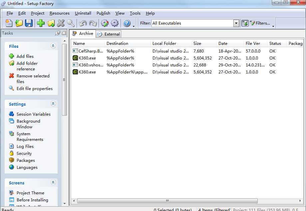Open the Filters... toolbar button

tap(260, 23)
